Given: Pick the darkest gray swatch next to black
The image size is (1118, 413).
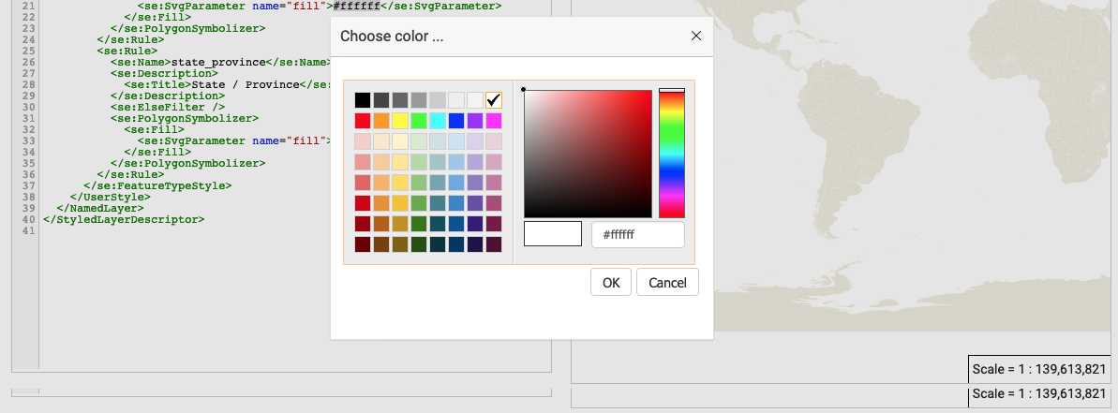Looking at the screenshot, I should pos(381,99).
